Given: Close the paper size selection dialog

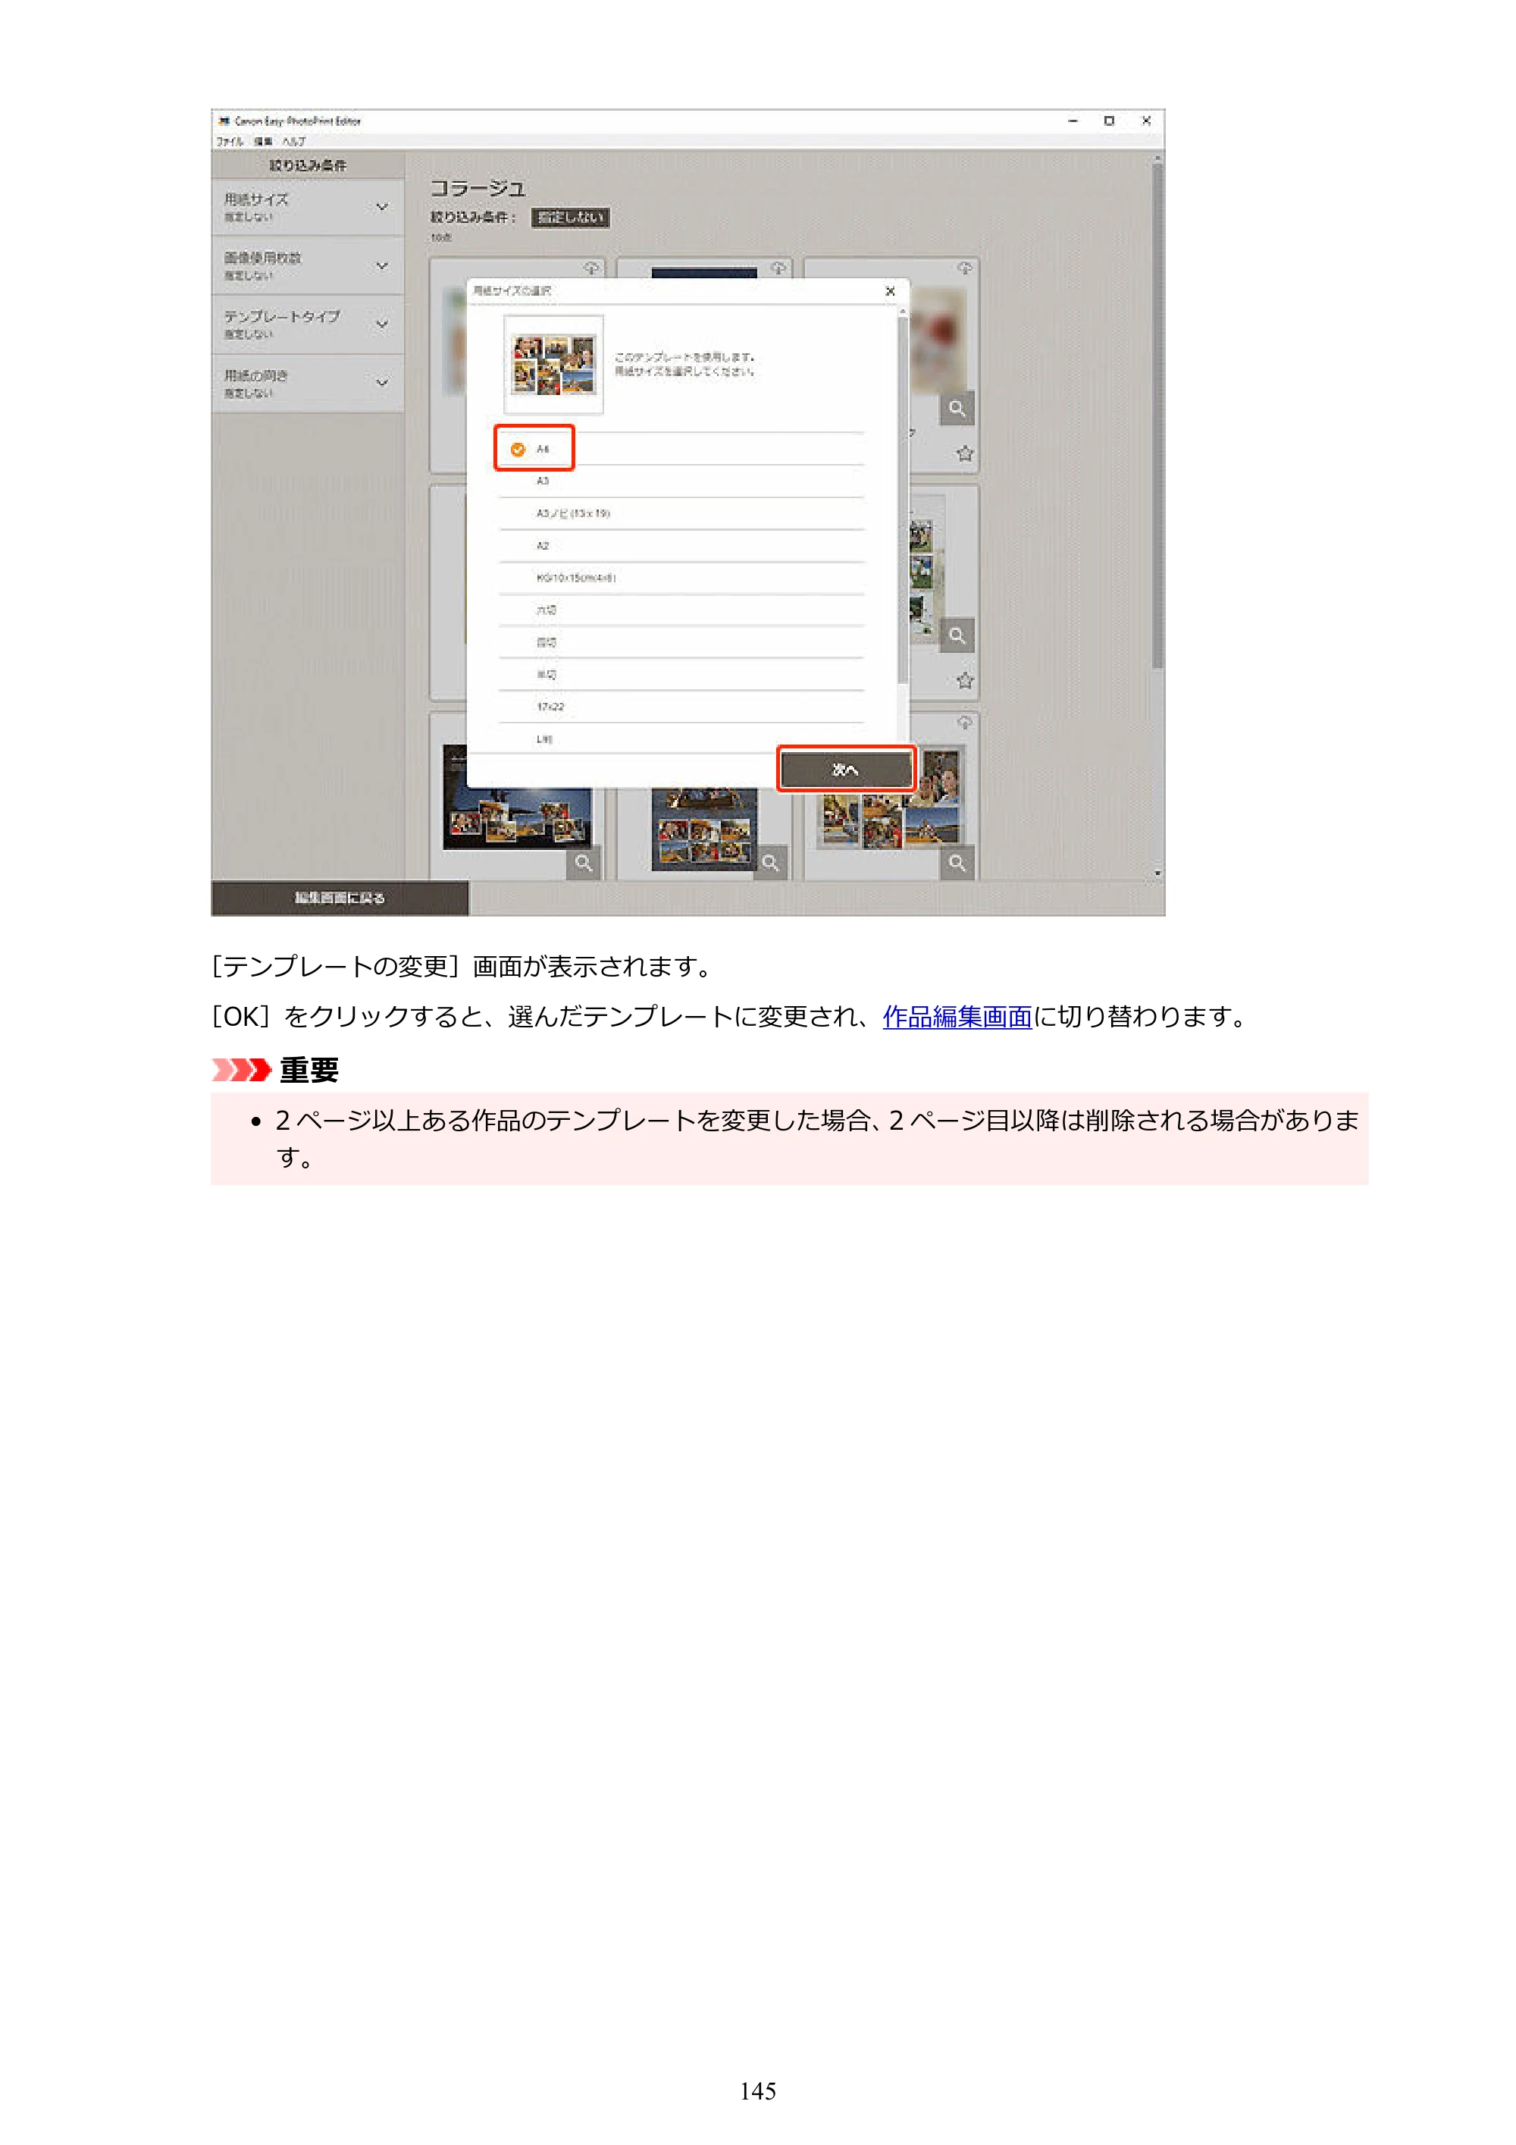Looking at the screenshot, I should 890,291.
